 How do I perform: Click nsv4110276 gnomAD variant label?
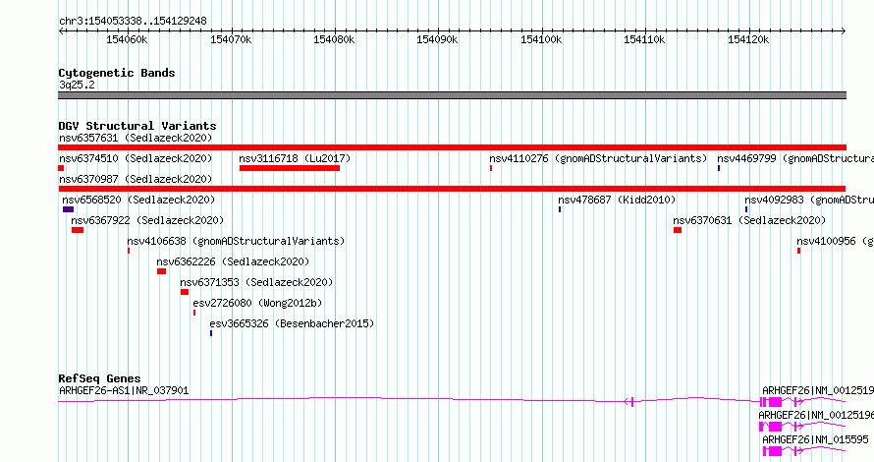click(598, 158)
